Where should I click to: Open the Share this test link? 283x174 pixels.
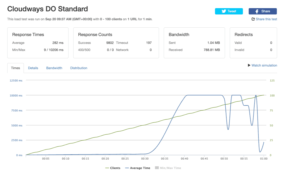(x=266, y=19)
